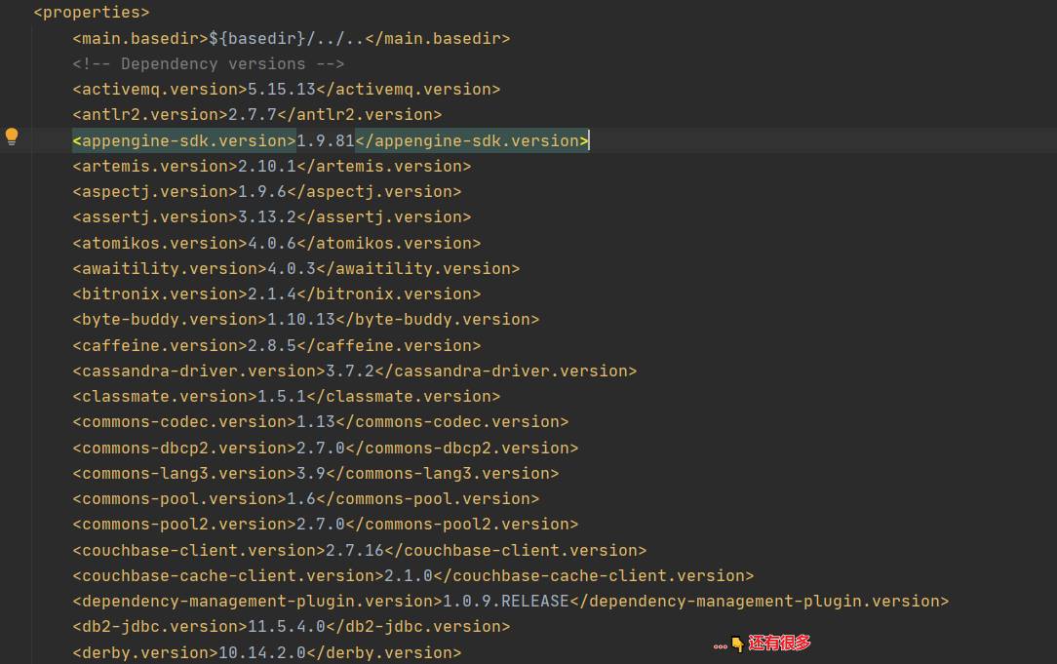Click the derby.version 10.14.2.0 line
The height and width of the screenshot is (664, 1057).
point(267,652)
